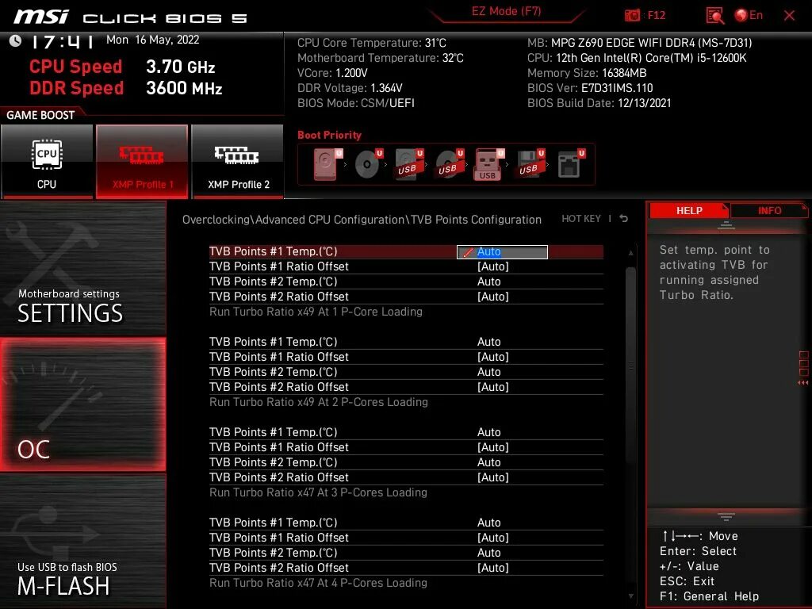Toggle the CPU Game Boost button
This screenshot has height=609, width=812.
pyautogui.click(x=47, y=161)
